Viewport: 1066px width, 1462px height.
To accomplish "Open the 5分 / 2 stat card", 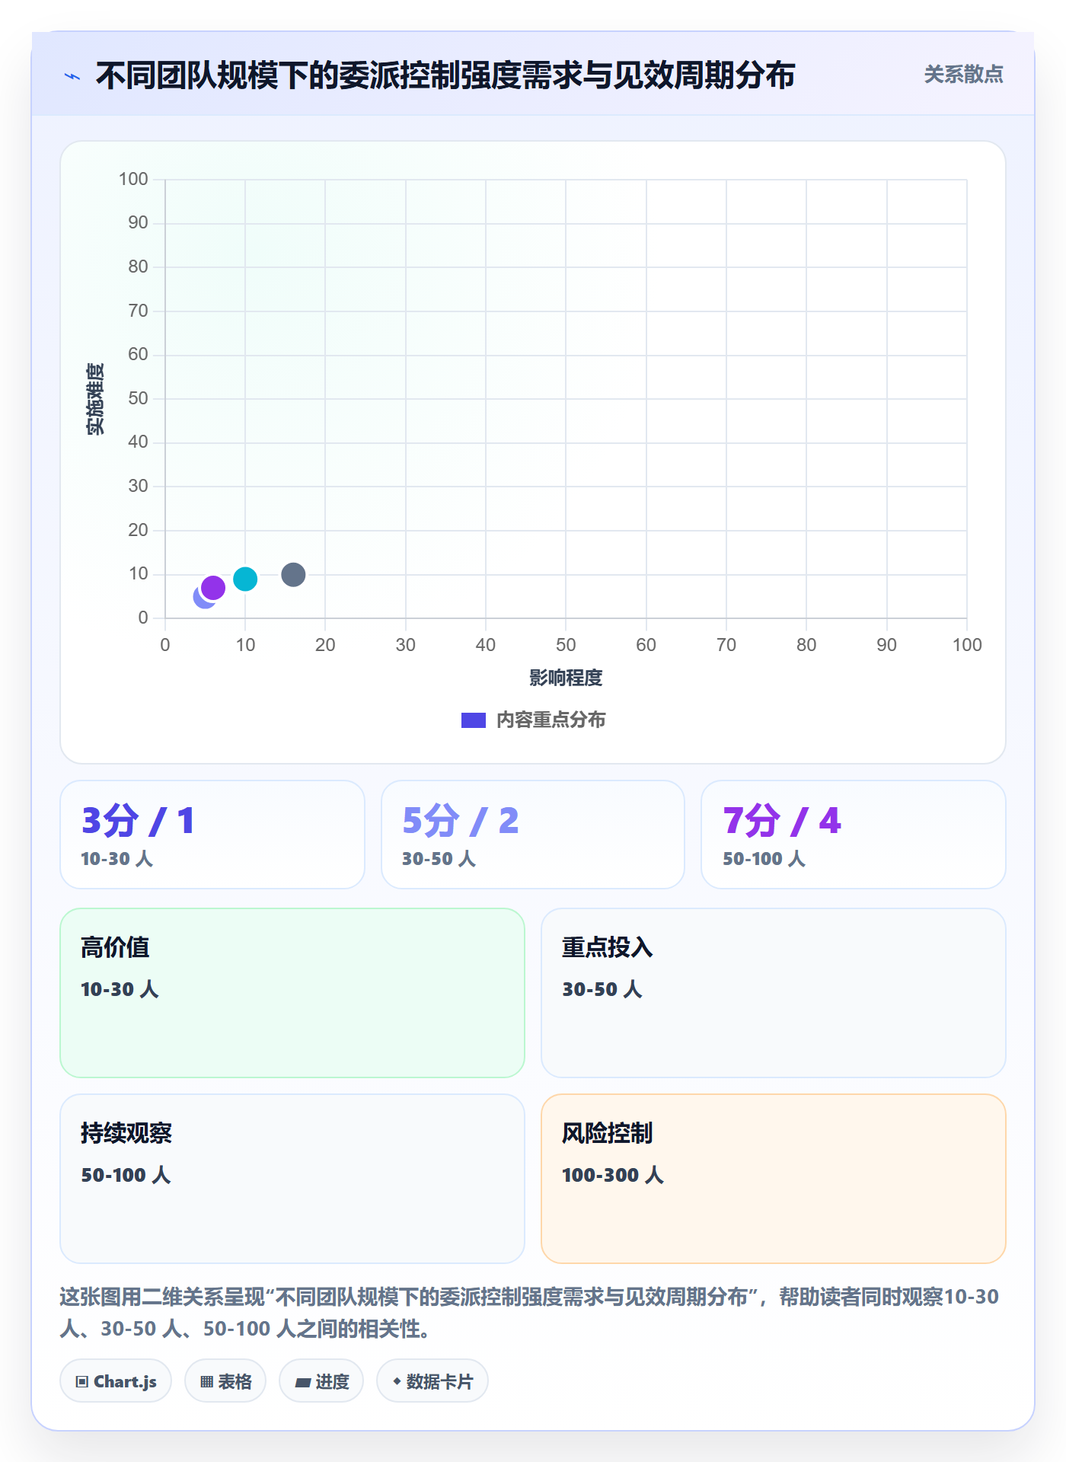I will coord(533,835).
